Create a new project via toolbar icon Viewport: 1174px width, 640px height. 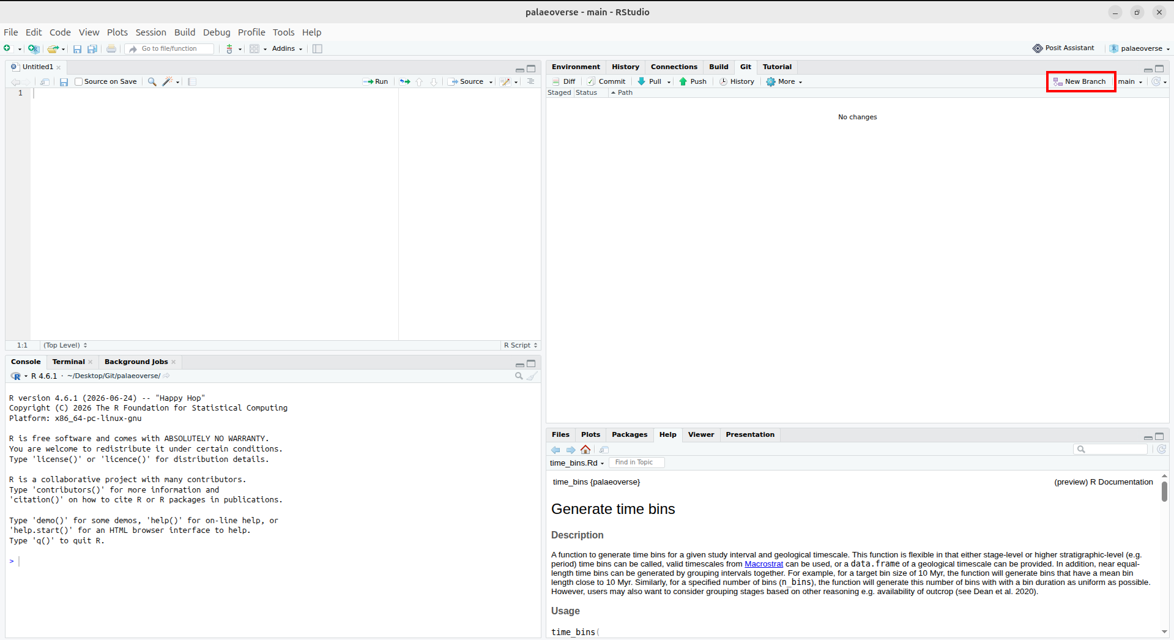[34, 49]
